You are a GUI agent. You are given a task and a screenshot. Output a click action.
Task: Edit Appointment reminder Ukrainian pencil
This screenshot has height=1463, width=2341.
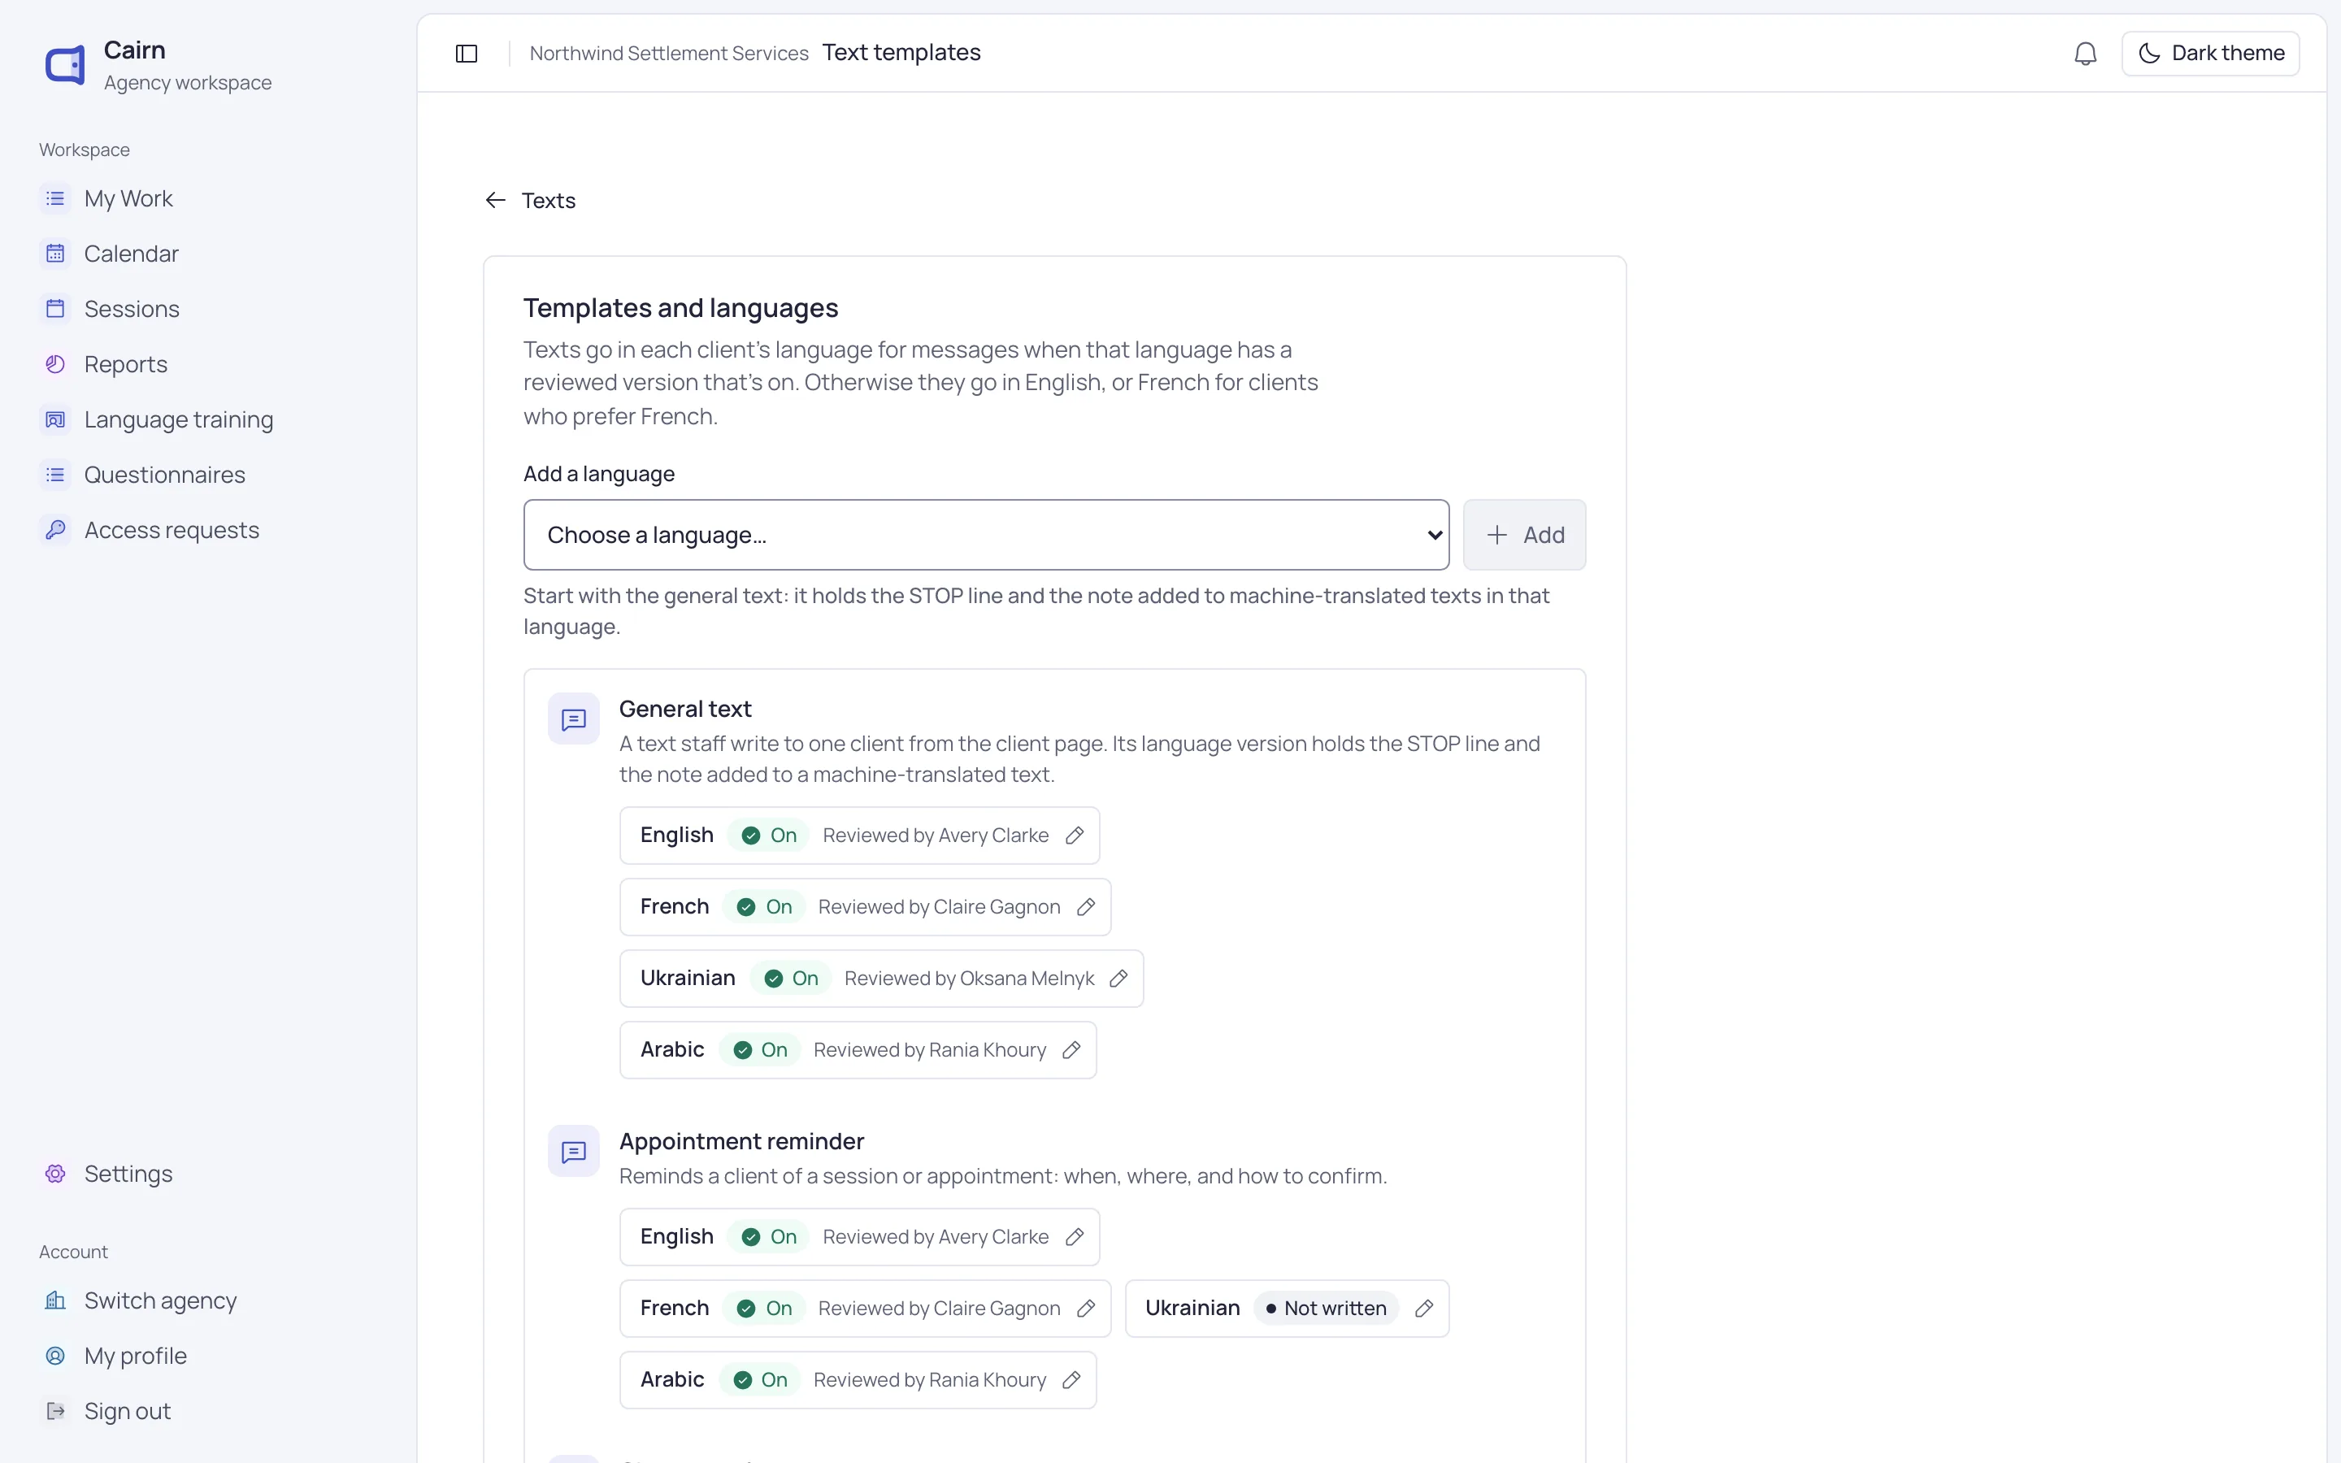[x=1424, y=1309]
